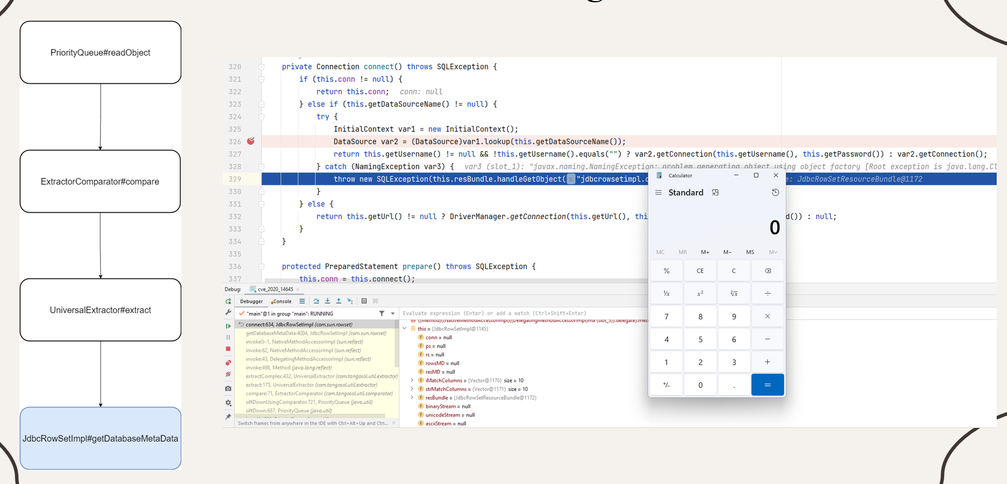
Task: Select the connect:634 JdbcRowSetImpl frame
Action: click(x=315, y=324)
